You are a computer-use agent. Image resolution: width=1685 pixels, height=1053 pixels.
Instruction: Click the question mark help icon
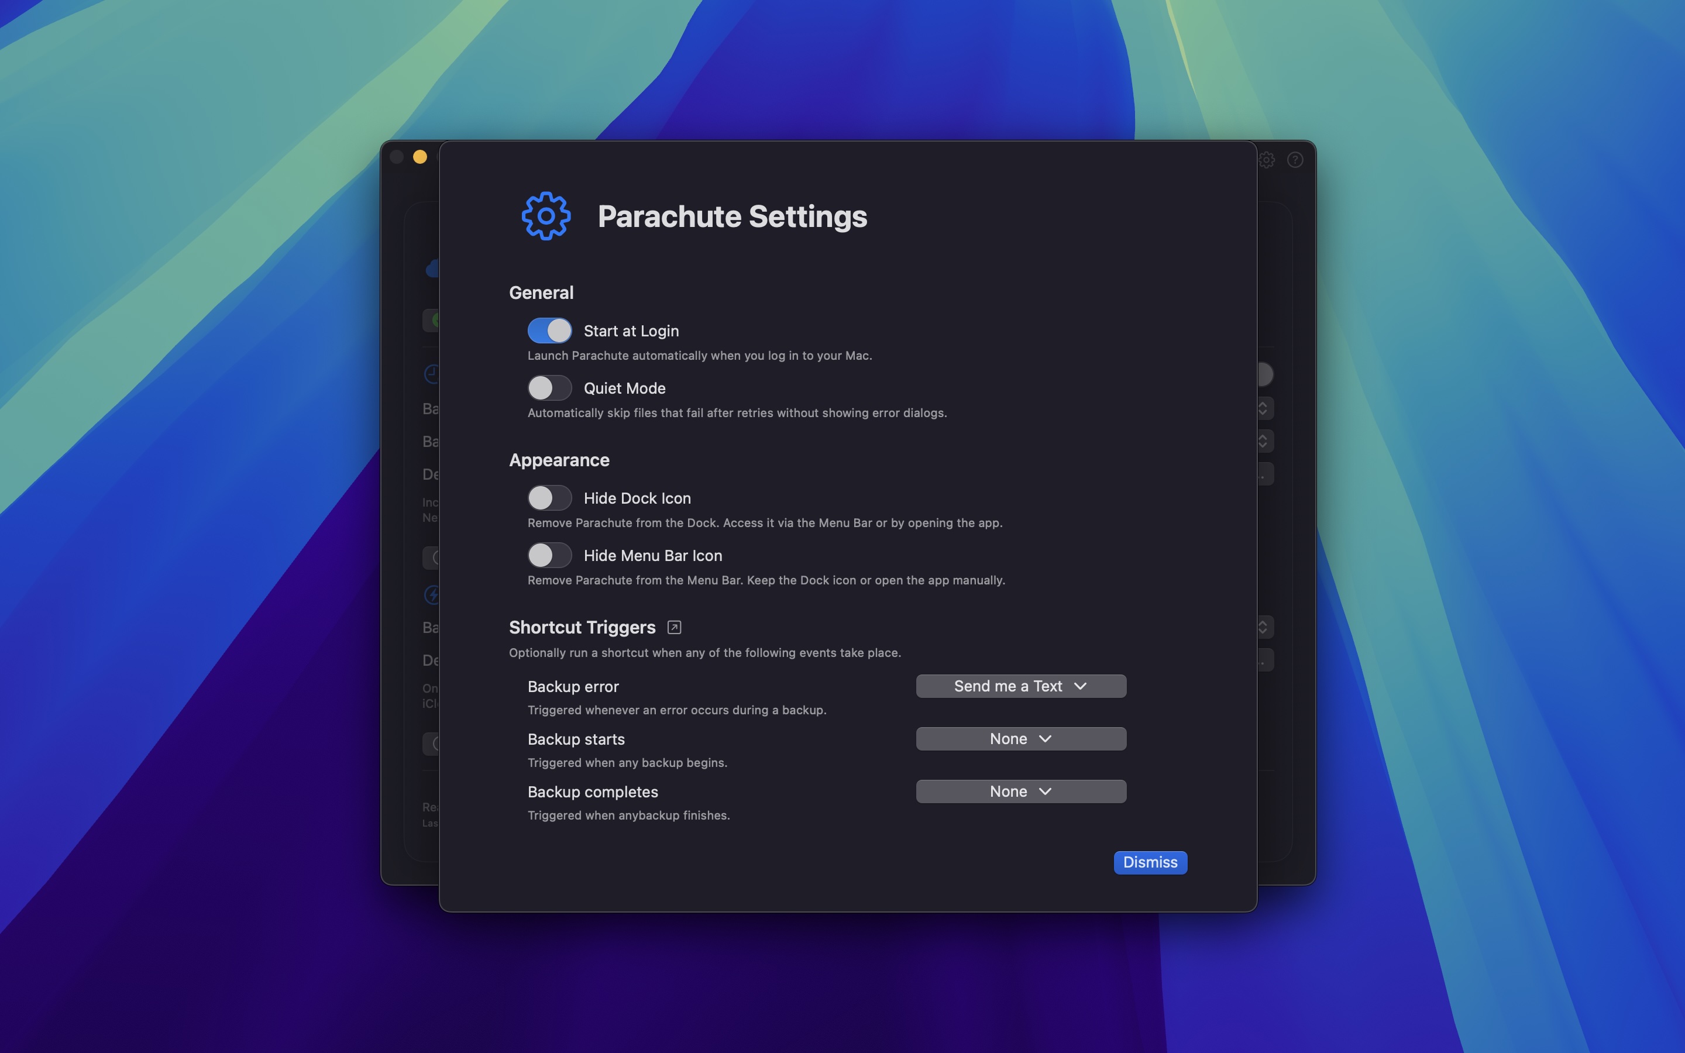pos(1294,160)
